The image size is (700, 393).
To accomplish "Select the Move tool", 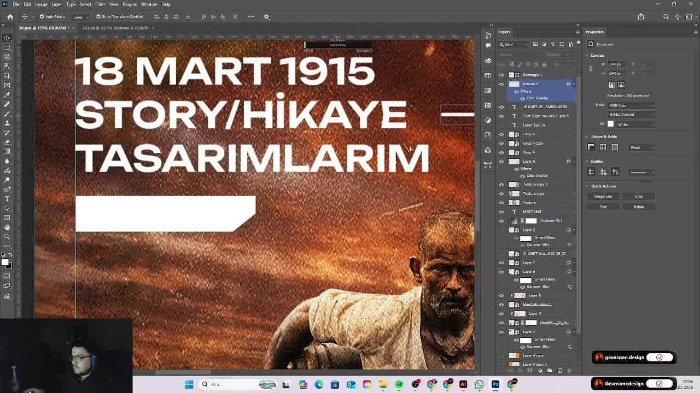I will pos(7,38).
